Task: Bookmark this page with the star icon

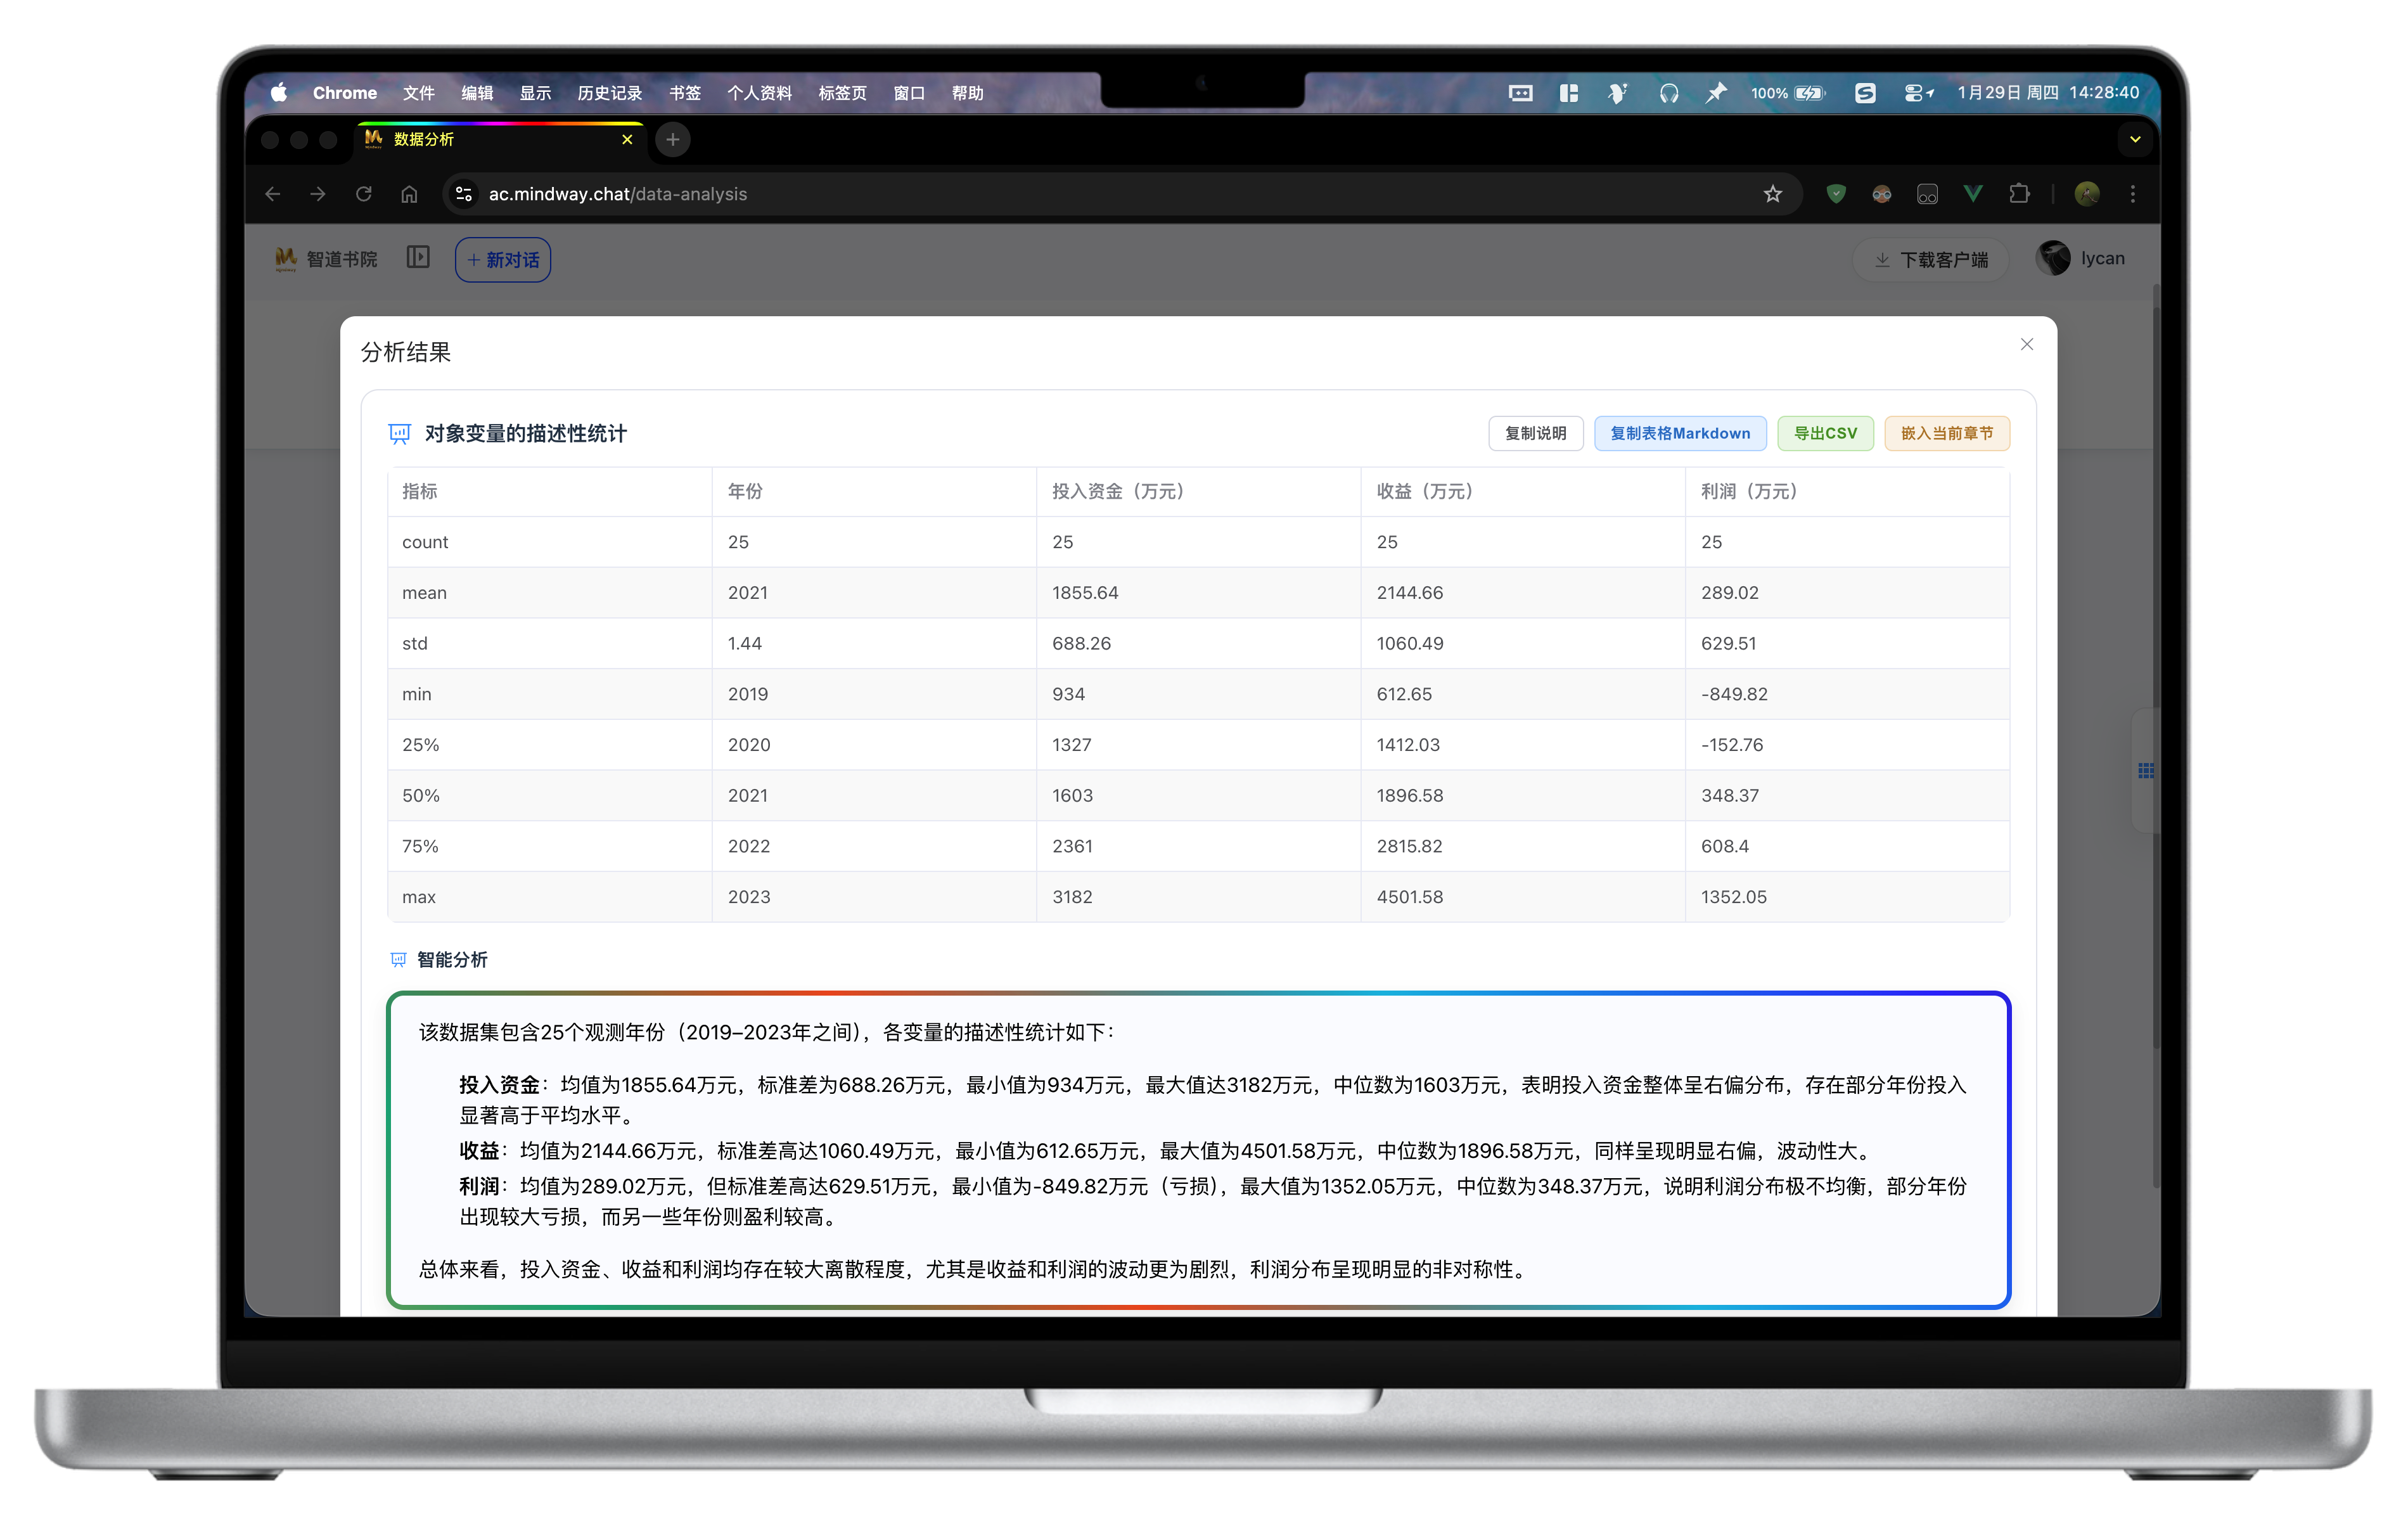Action: pyautogui.click(x=1772, y=194)
